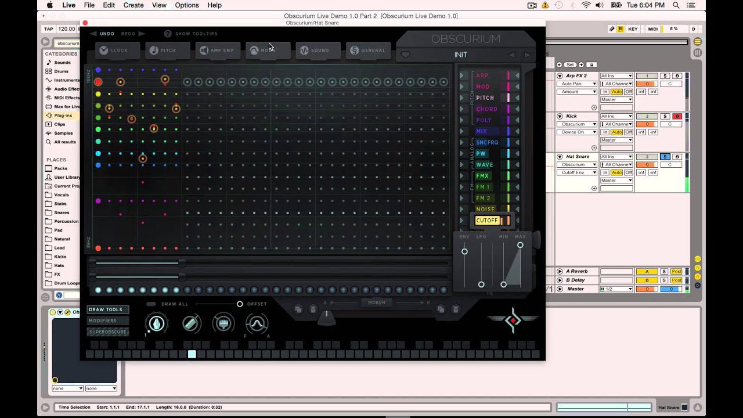
Task: Click the pencil draw mode icon in Live toolbar
Action: (x=612, y=29)
